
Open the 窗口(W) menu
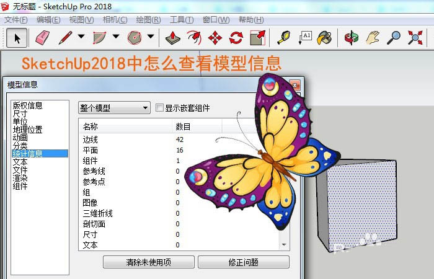pyautogui.click(x=216, y=20)
